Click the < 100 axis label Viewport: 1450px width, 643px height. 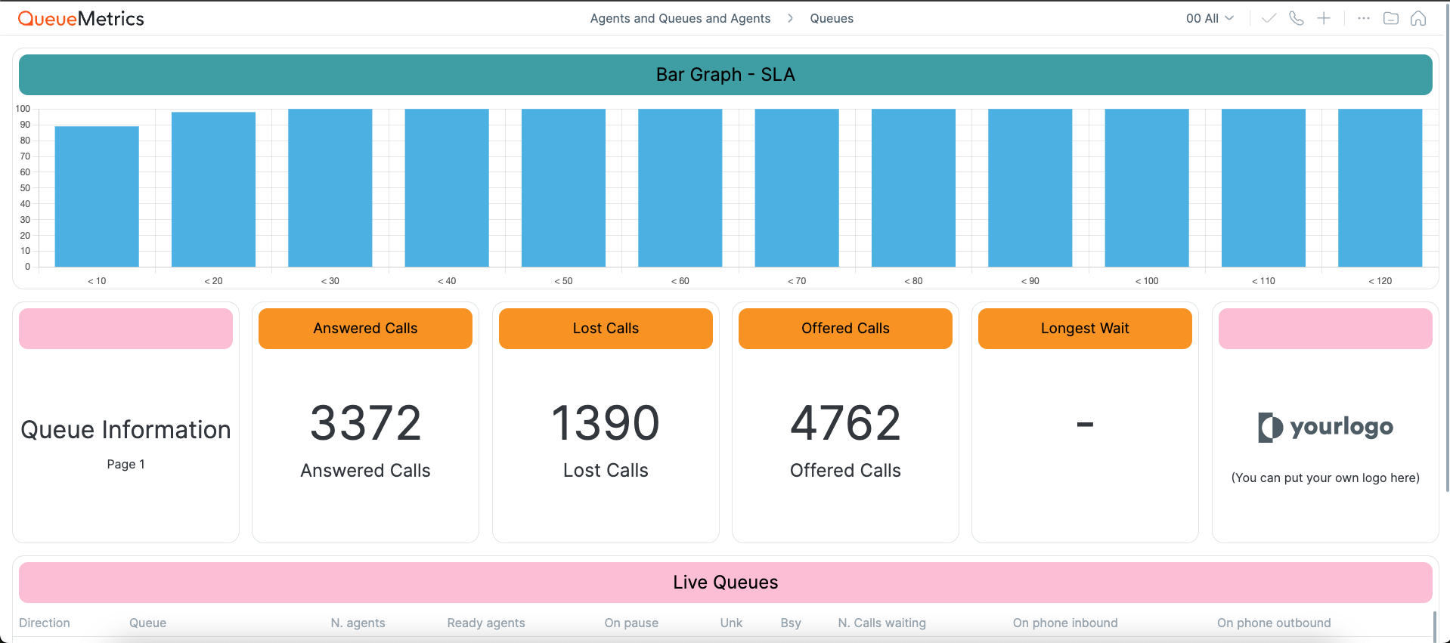click(x=1147, y=281)
